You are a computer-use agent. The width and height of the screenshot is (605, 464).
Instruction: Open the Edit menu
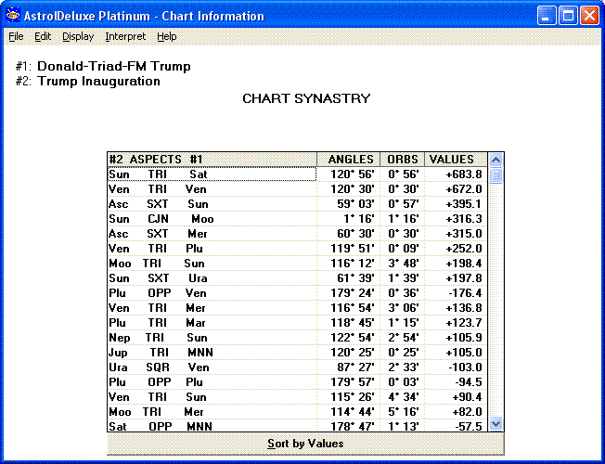43,37
